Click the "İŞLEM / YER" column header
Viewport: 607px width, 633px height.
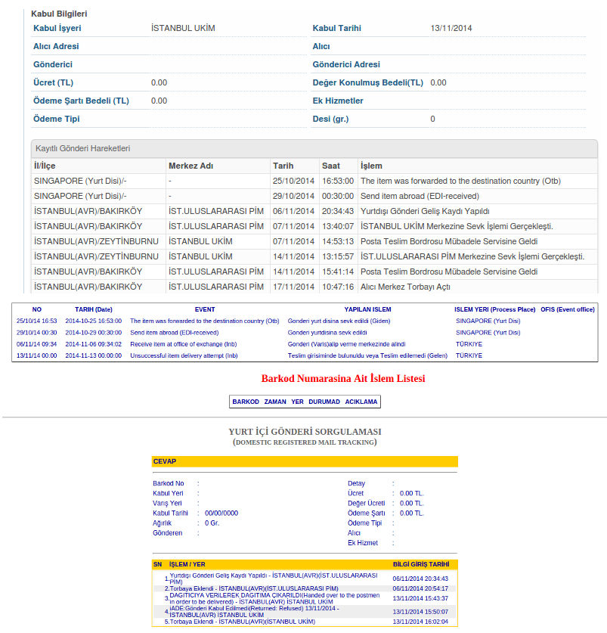(187, 564)
